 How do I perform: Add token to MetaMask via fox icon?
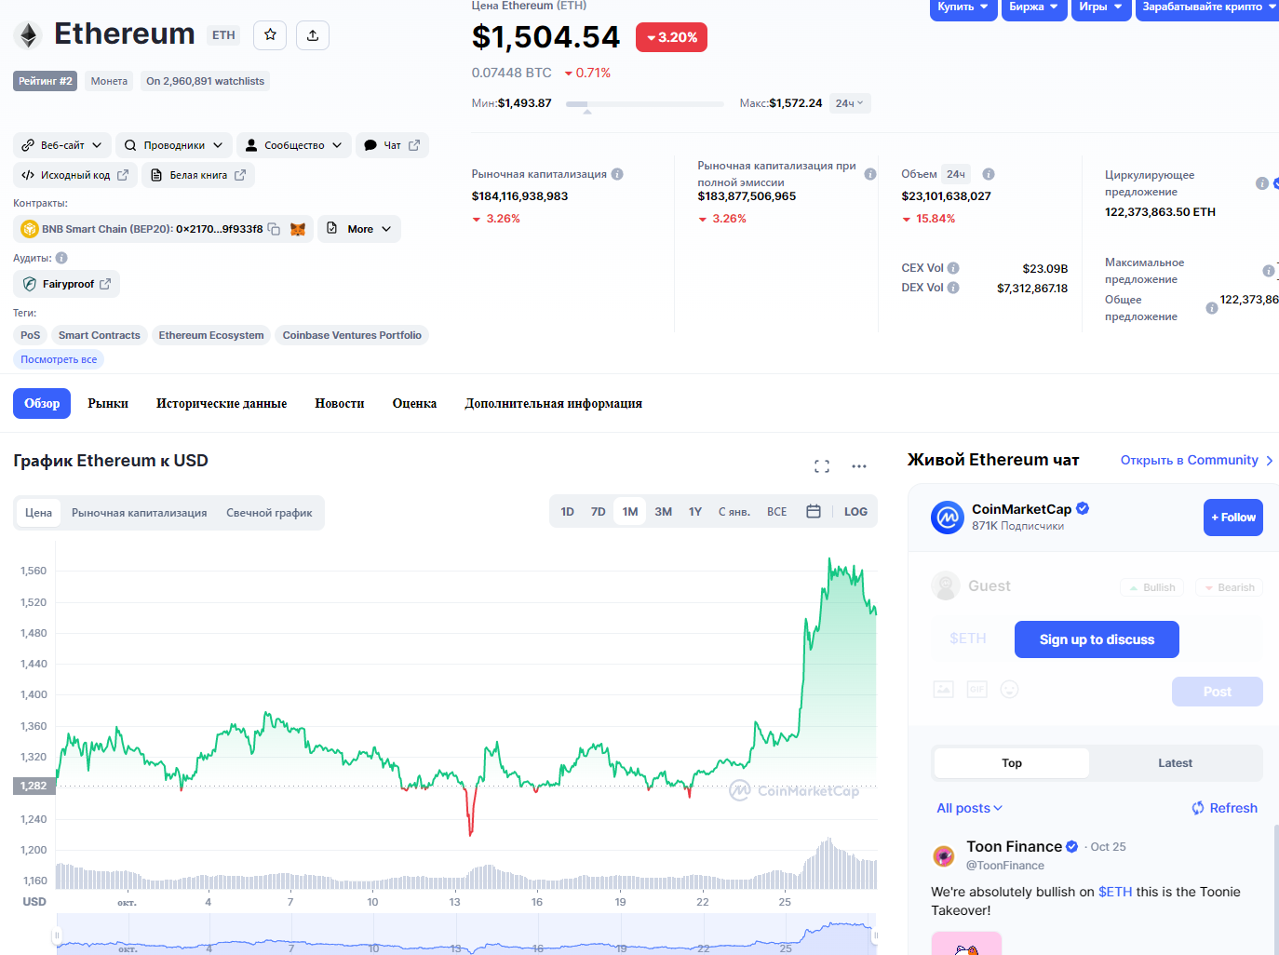pos(298,229)
